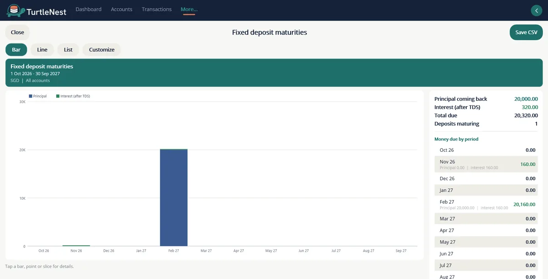548x279 pixels.
Task: Select the Dec 26 period row
Action: [x=486, y=179]
